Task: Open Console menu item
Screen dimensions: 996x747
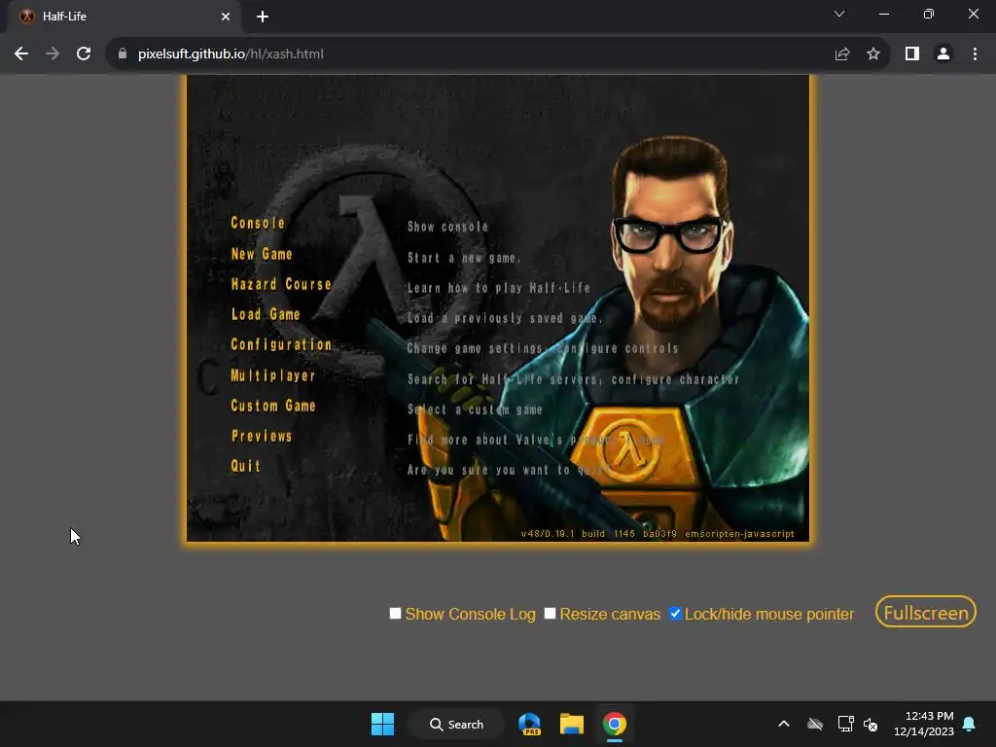Action: [257, 223]
